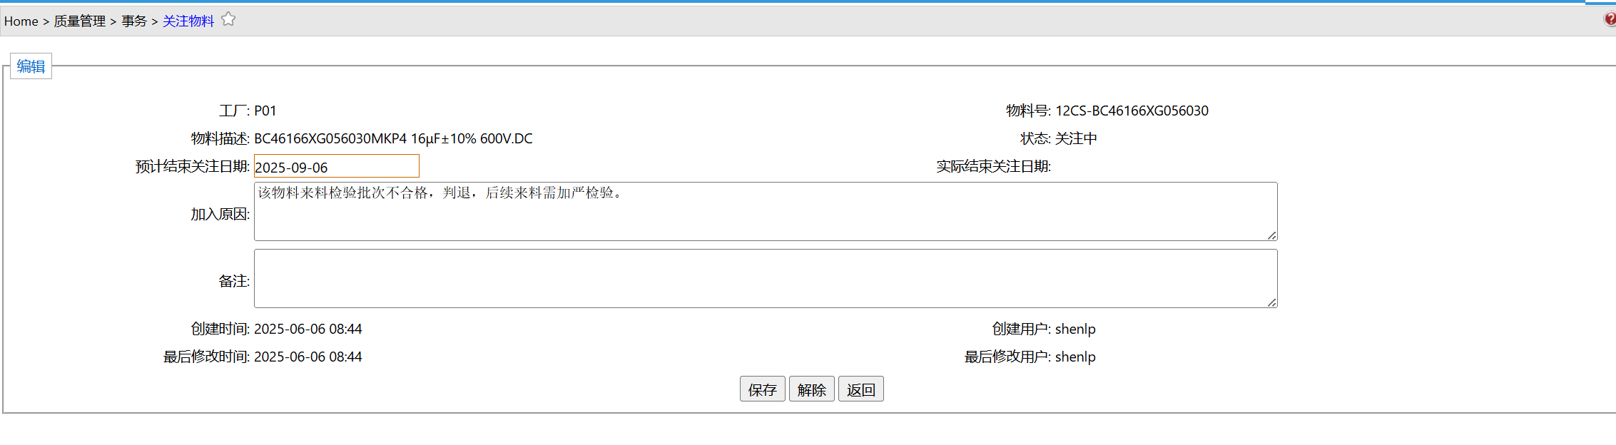Click the 物料号 label
The image size is (1616, 445).
point(1028,111)
